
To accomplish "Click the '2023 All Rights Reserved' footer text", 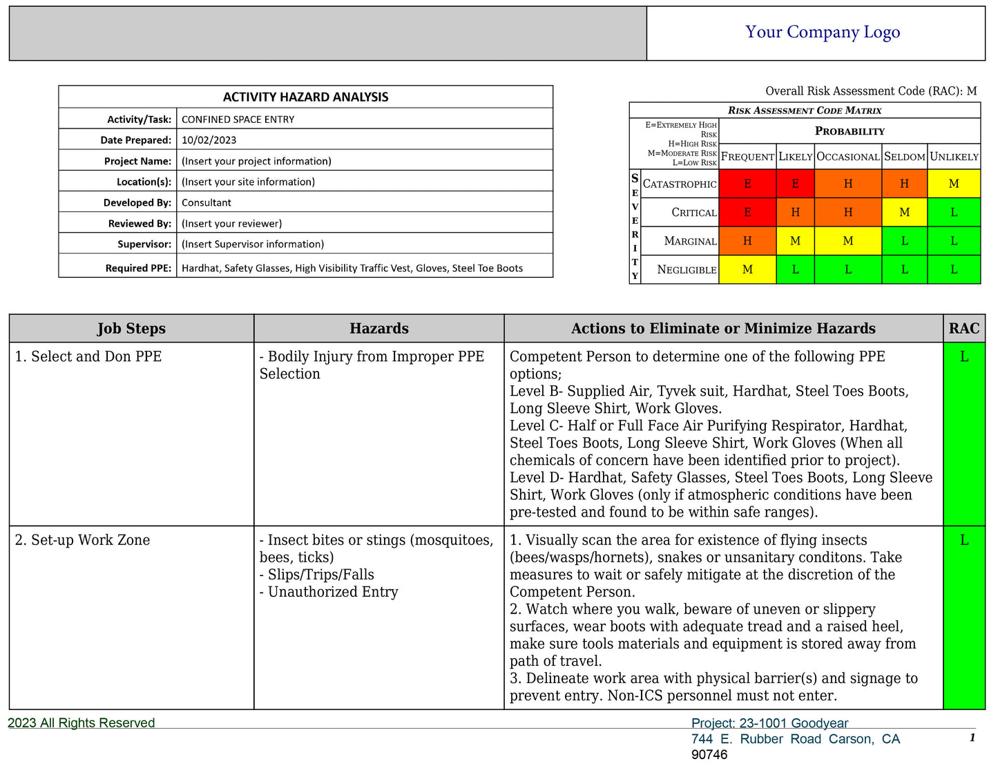I will click(x=81, y=723).
